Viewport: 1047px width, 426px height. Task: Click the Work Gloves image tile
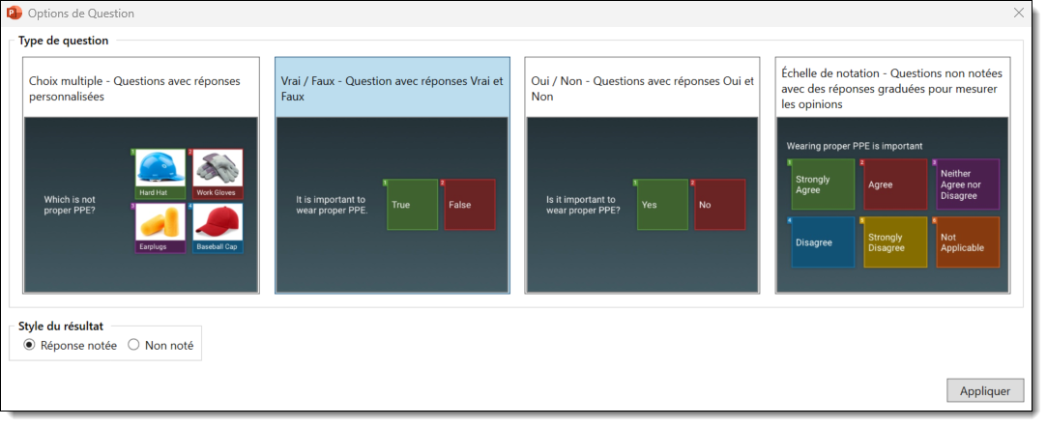pos(217,174)
